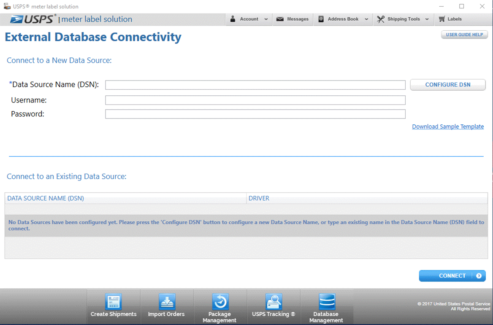Click the app icon in title bar
This screenshot has width=493, height=325.
click(x=7, y=6)
